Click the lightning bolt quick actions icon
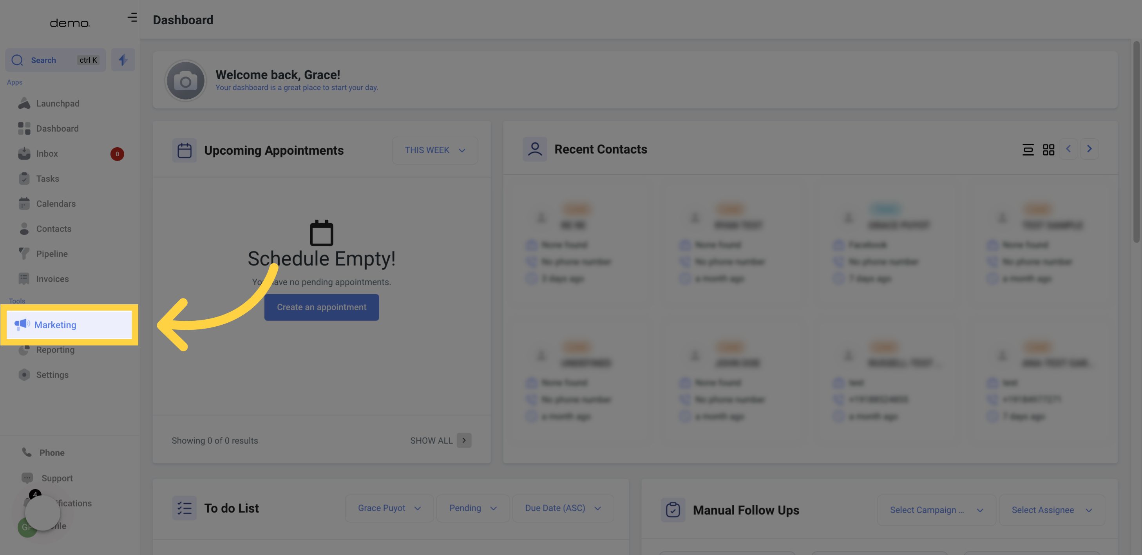This screenshot has height=555, width=1142. [123, 60]
